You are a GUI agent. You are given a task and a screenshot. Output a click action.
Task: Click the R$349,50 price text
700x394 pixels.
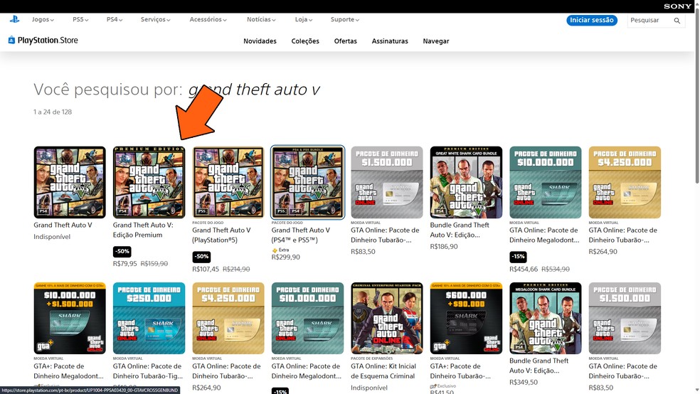click(x=524, y=383)
